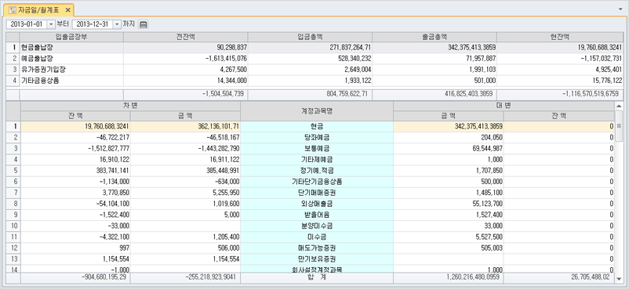Select the 당좌예금 account cell
Screen dimensions: 629x289
click(x=317, y=138)
